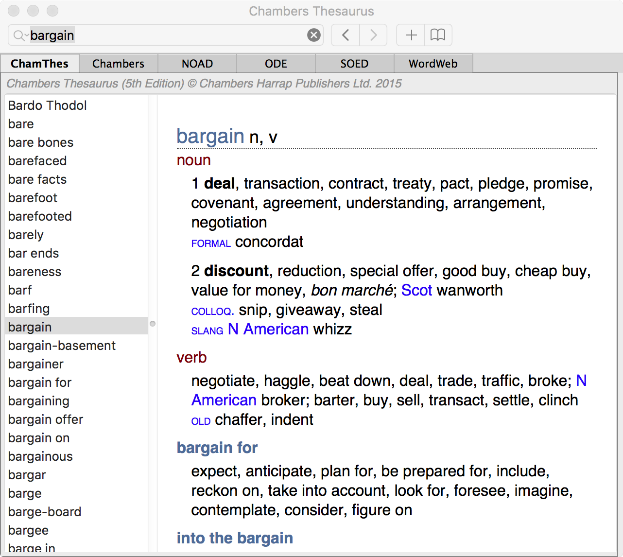Switch to the ChamThes tab
Viewport: 623px width, 557px height.
(x=40, y=64)
